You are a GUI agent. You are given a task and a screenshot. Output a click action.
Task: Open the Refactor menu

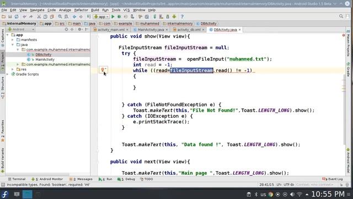pos(81,10)
